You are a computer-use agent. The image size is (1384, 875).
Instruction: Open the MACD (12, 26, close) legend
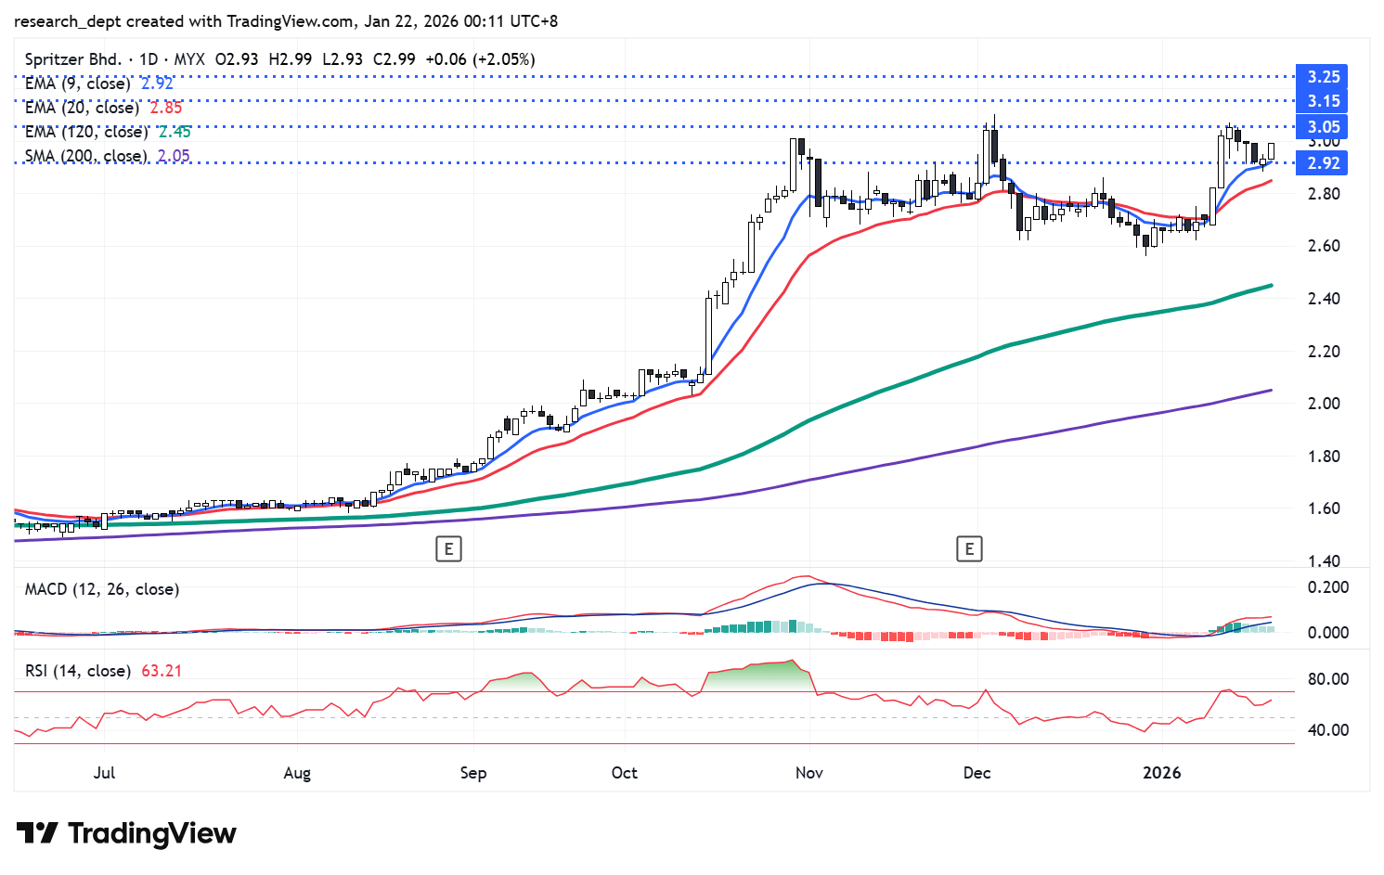(102, 589)
